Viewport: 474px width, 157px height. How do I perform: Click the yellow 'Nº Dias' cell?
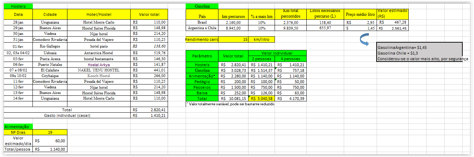18,132
